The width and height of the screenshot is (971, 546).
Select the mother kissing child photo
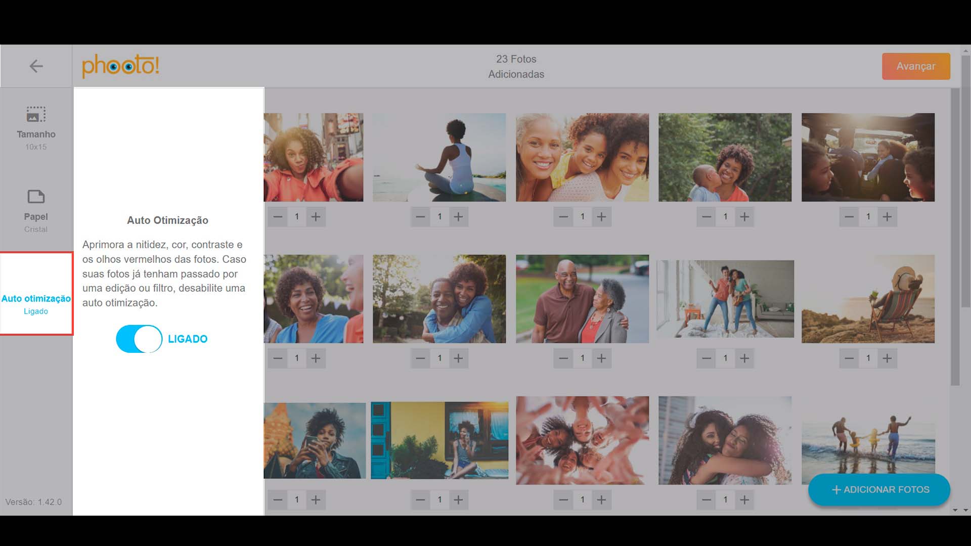pyautogui.click(x=725, y=157)
